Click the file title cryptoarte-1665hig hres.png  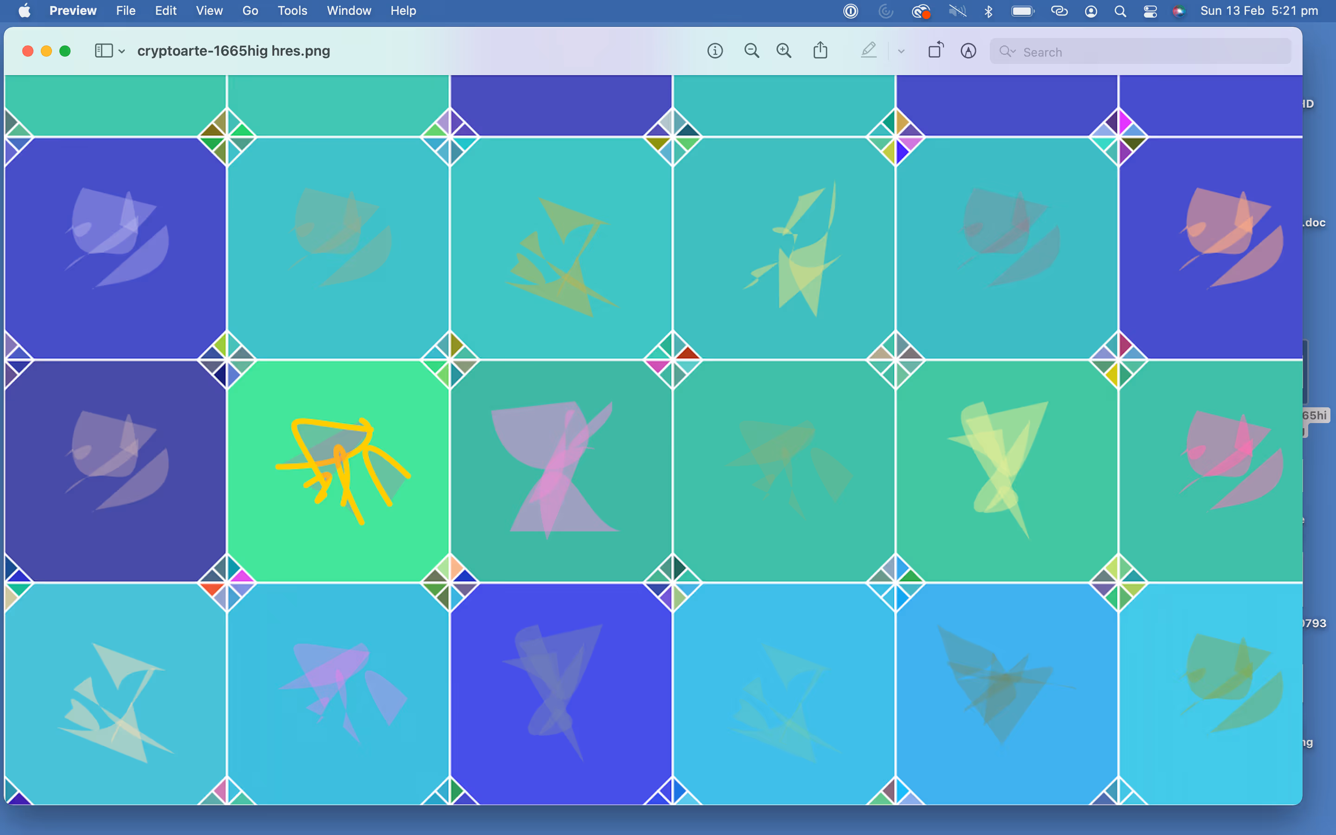tap(233, 51)
